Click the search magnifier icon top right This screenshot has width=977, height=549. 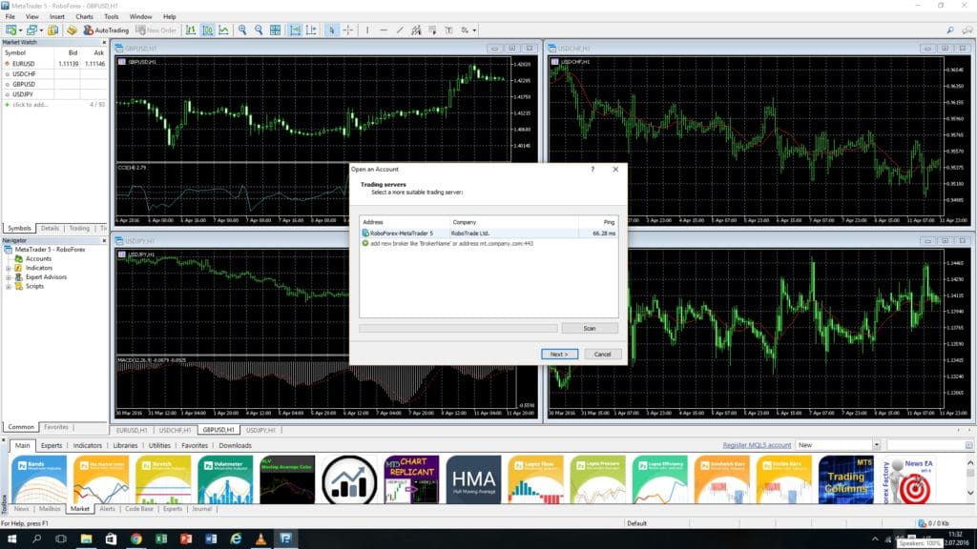click(x=950, y=30)
